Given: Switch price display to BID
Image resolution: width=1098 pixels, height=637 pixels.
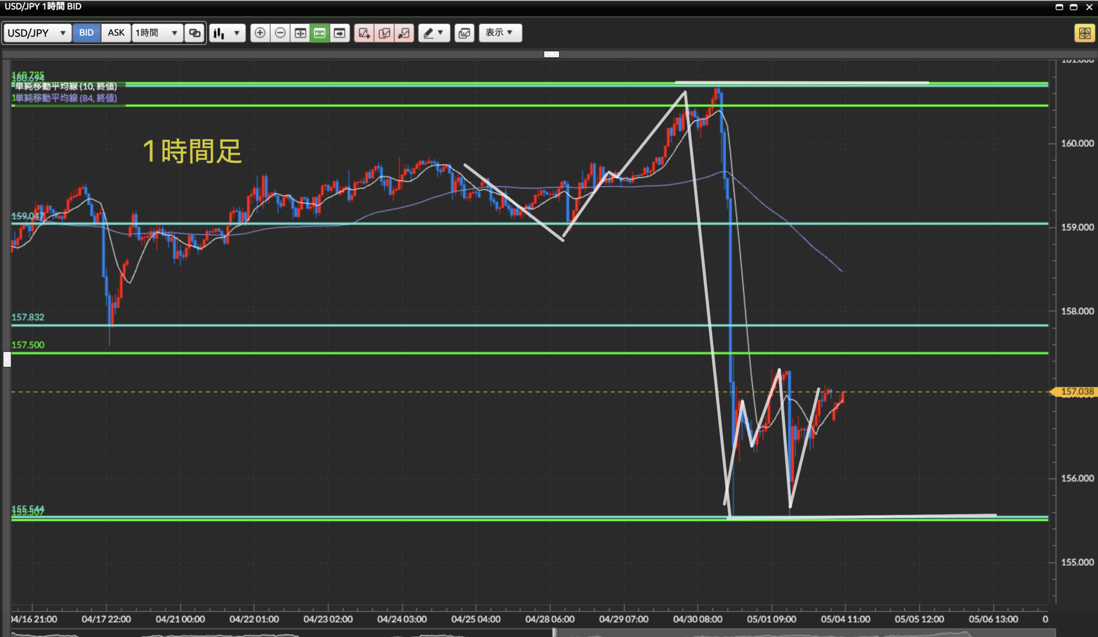Looking at the screenshot, I should point(86,33).
